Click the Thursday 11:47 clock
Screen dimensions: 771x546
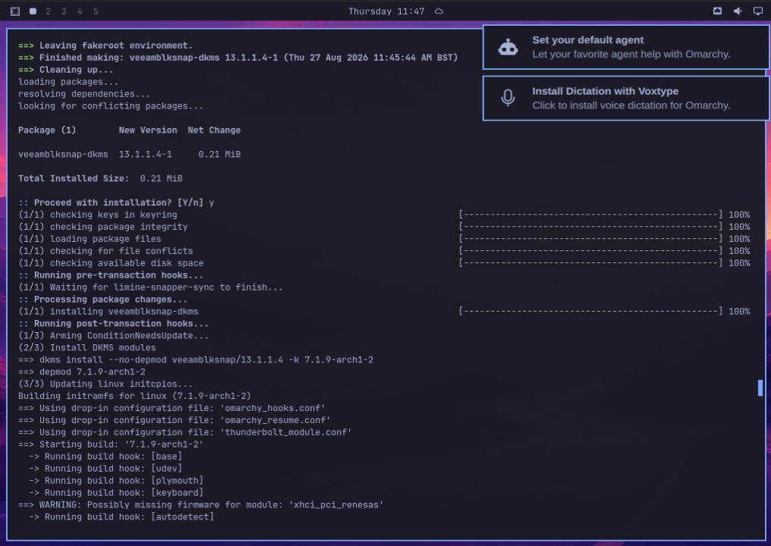point(386,11)
